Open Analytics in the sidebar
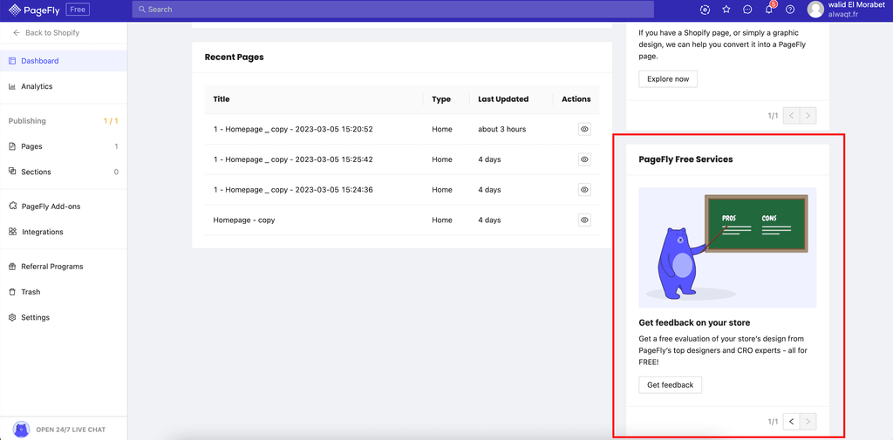Viewport: 893px width, 440px height. [37, 86]
